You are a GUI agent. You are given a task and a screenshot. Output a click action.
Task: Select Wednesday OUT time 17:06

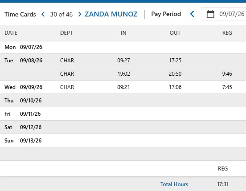(175, 87)
